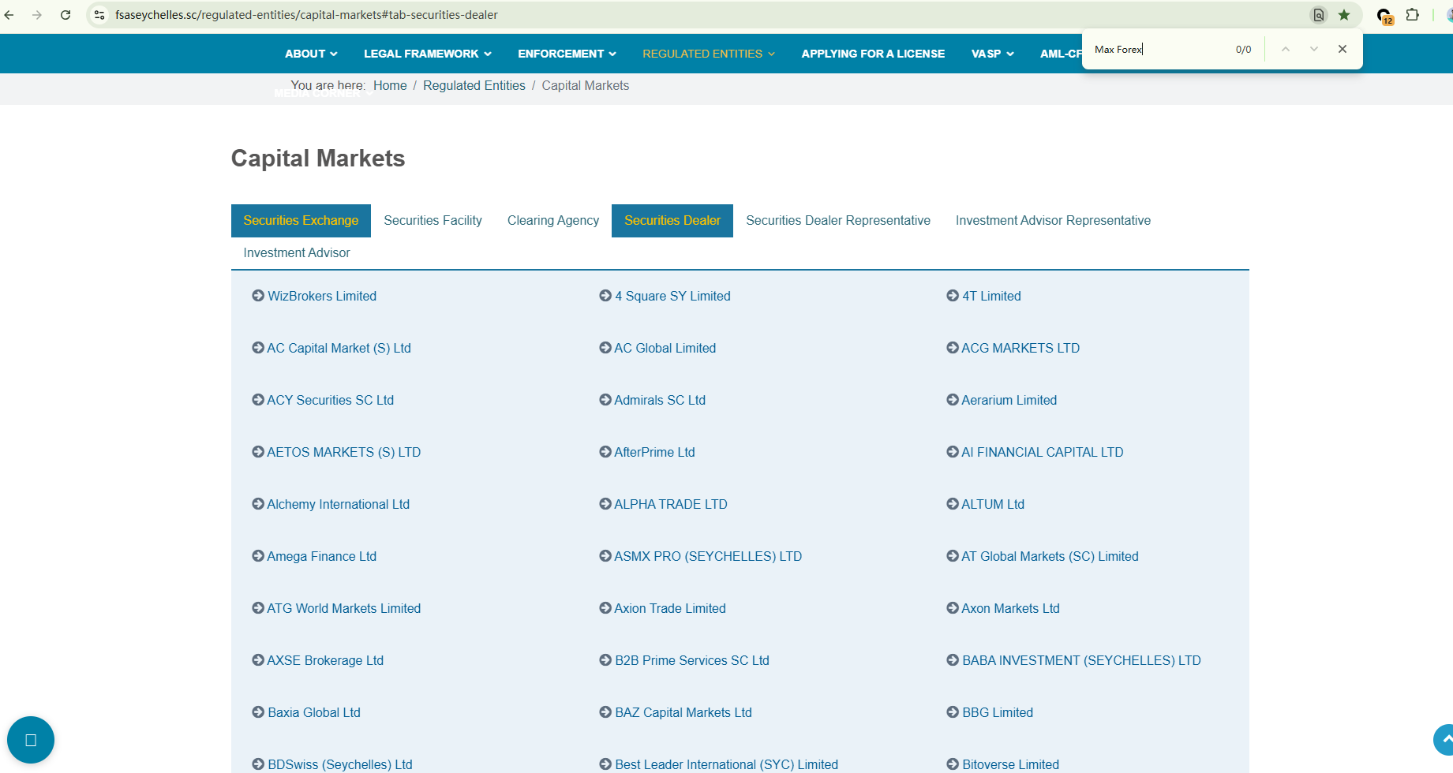The image size is (1453, 773).
Task: Click the Home breadcrumb link
Action: (390, 86)
